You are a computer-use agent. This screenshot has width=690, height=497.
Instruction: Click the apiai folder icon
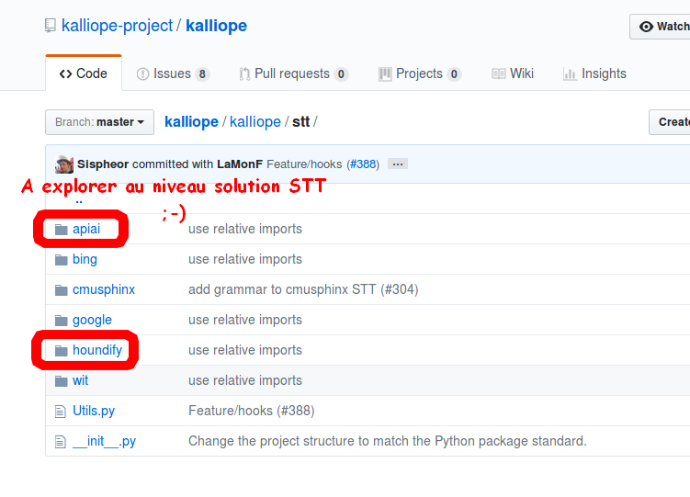62,230
